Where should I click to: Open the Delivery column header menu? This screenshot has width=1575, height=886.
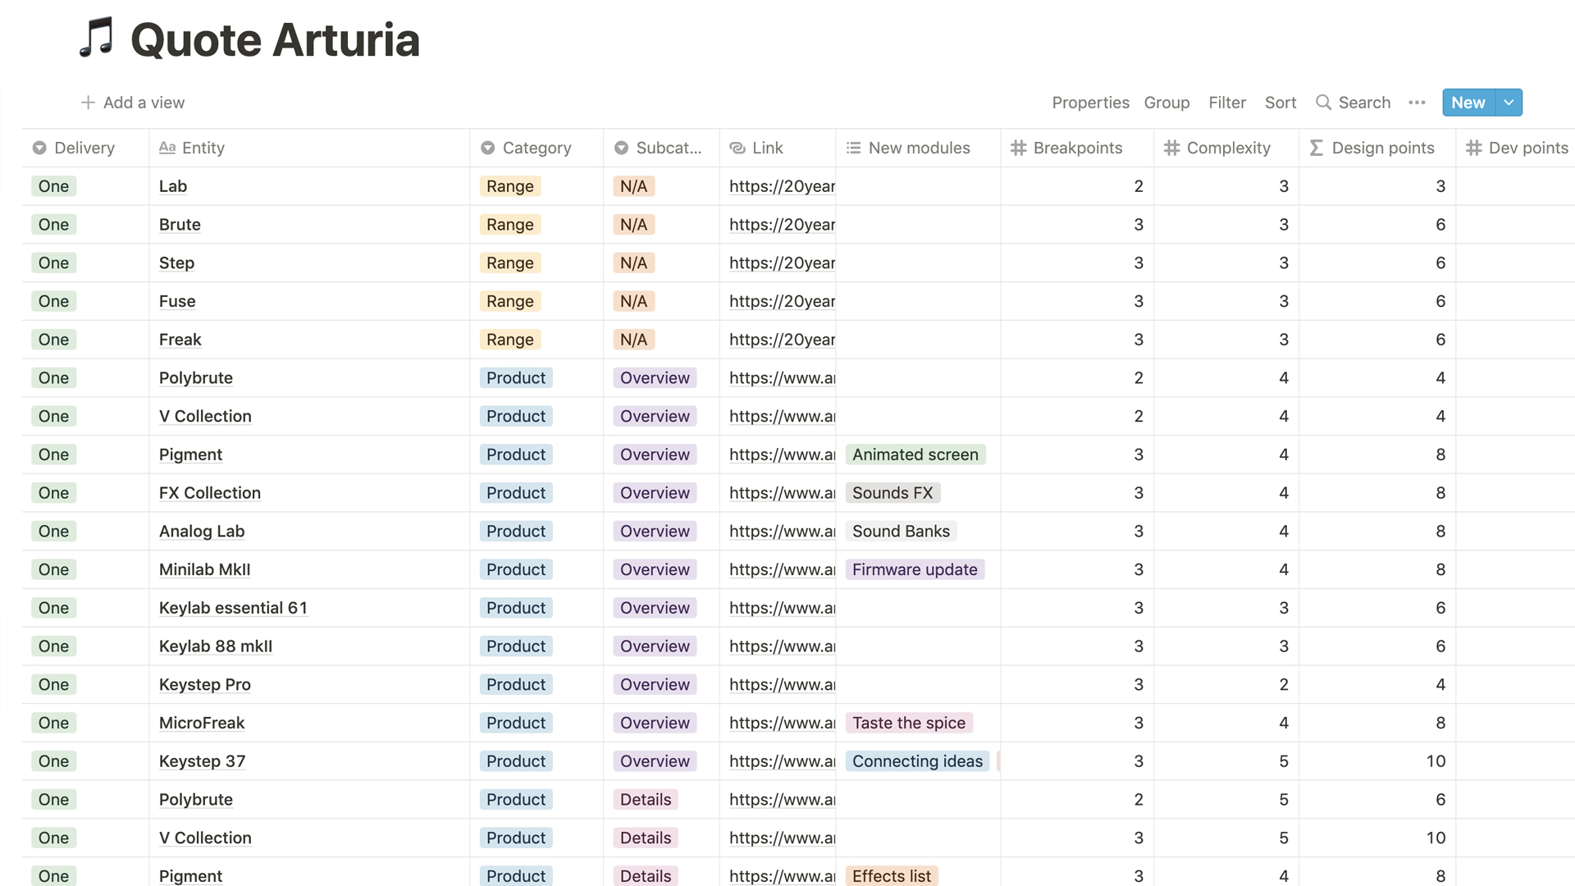point(85,148)
